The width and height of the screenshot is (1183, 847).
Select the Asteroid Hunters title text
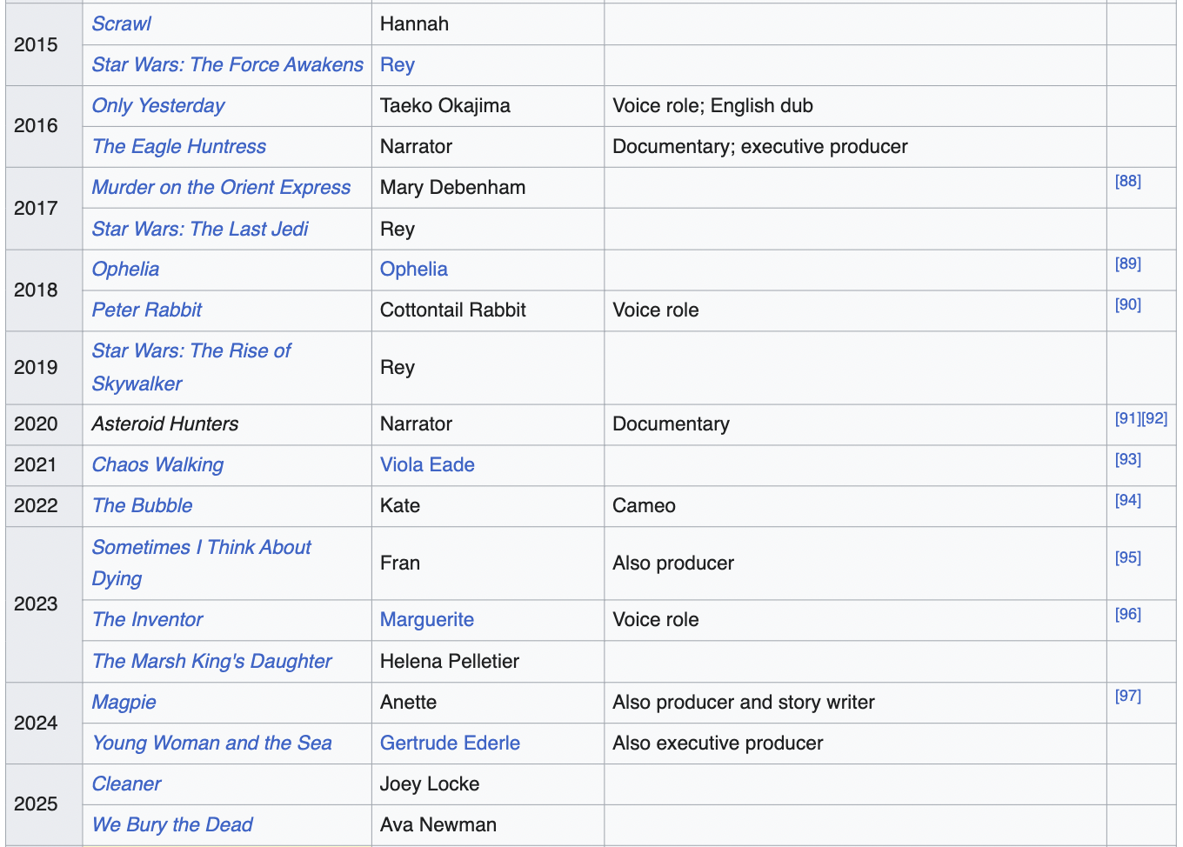[x=165, y=424]
